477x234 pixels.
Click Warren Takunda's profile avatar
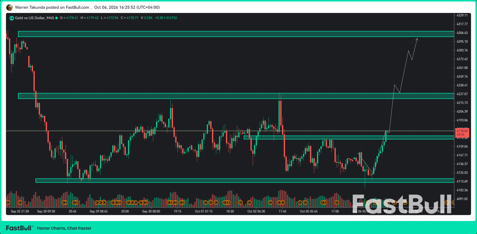(9, 7)
